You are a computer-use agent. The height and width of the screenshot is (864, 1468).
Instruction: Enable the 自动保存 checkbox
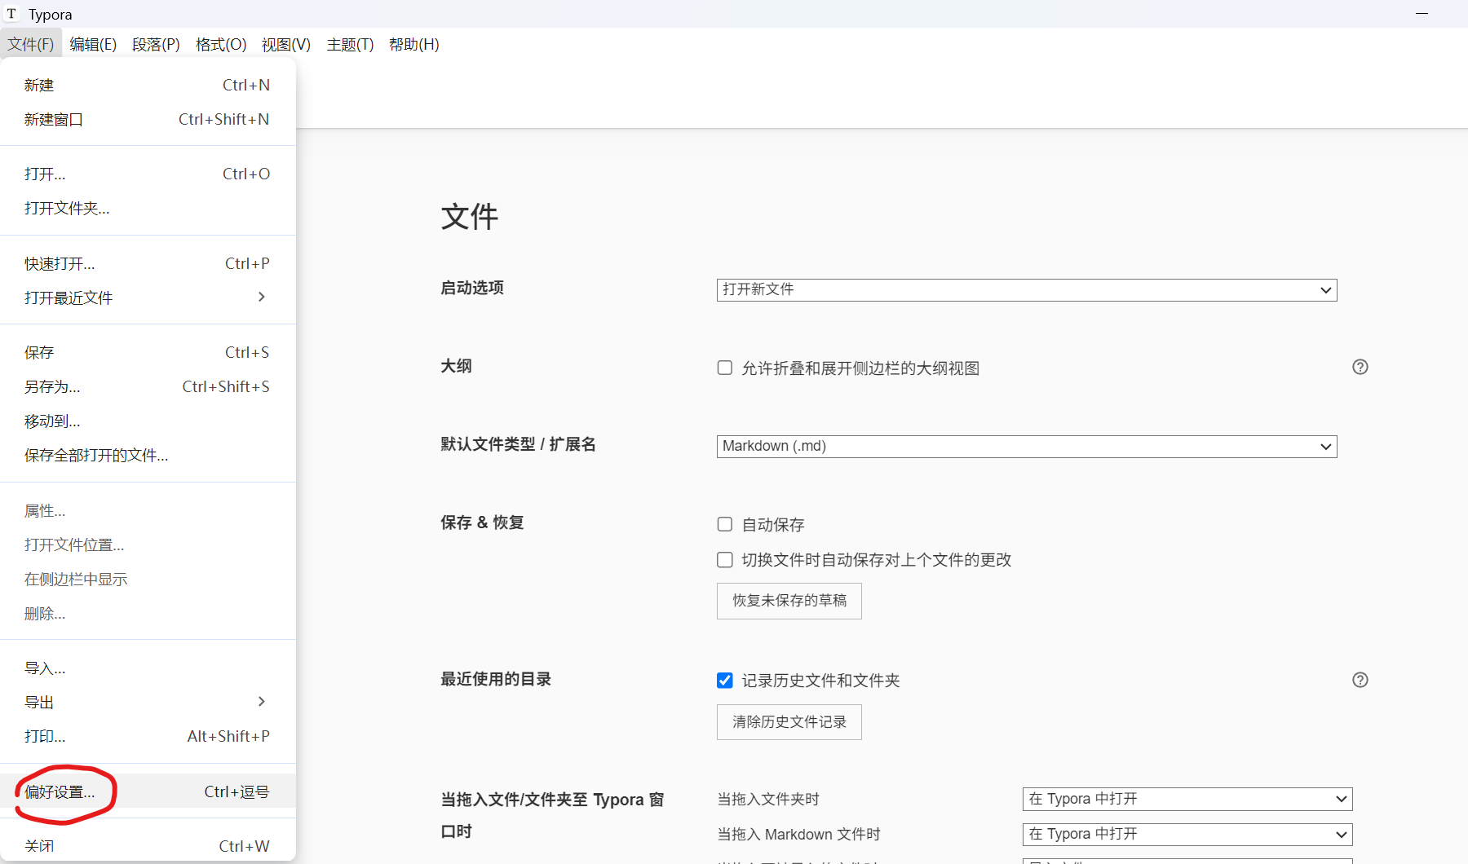pos(724,524)
